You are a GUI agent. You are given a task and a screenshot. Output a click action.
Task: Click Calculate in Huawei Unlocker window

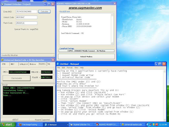coord(44,11)
